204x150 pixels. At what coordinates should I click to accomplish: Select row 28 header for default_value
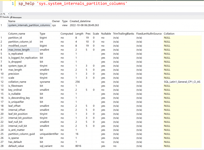(2, 146)
